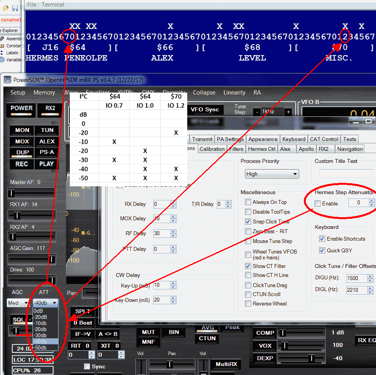Toggle the CTUN button

[207, 338]
